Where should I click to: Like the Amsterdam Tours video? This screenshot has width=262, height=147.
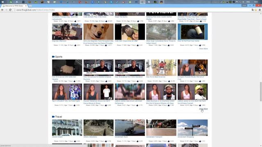[138, 141]
